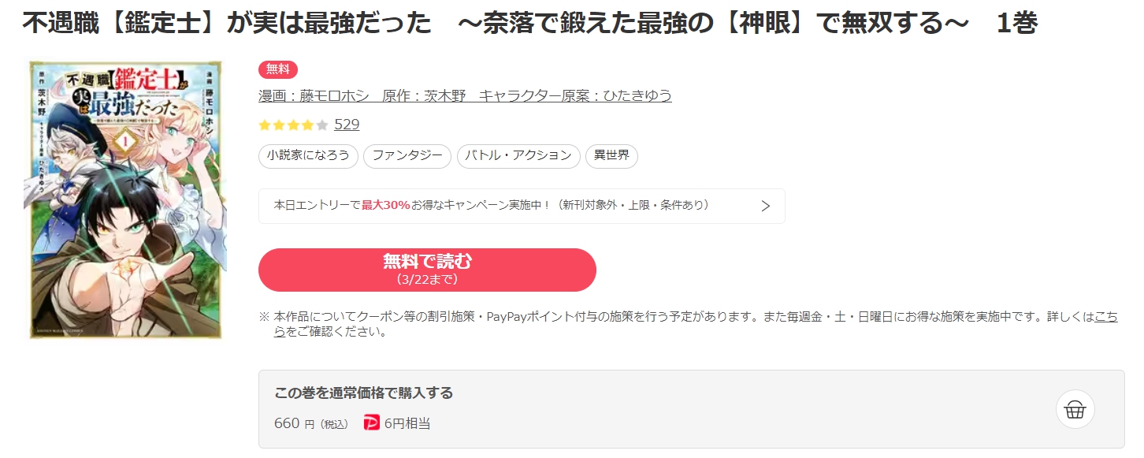Click the red 無料 badge
Screen dimensions: 1144x458
click(x=278, y=69)
